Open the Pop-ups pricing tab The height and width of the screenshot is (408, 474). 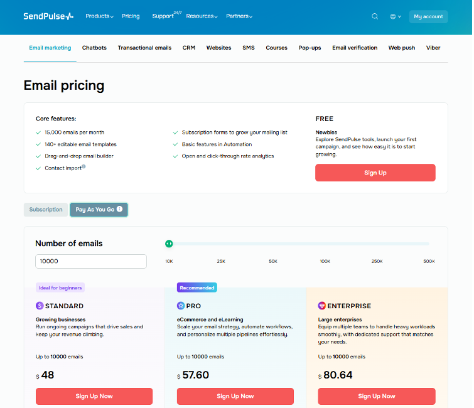click(310, 48)
